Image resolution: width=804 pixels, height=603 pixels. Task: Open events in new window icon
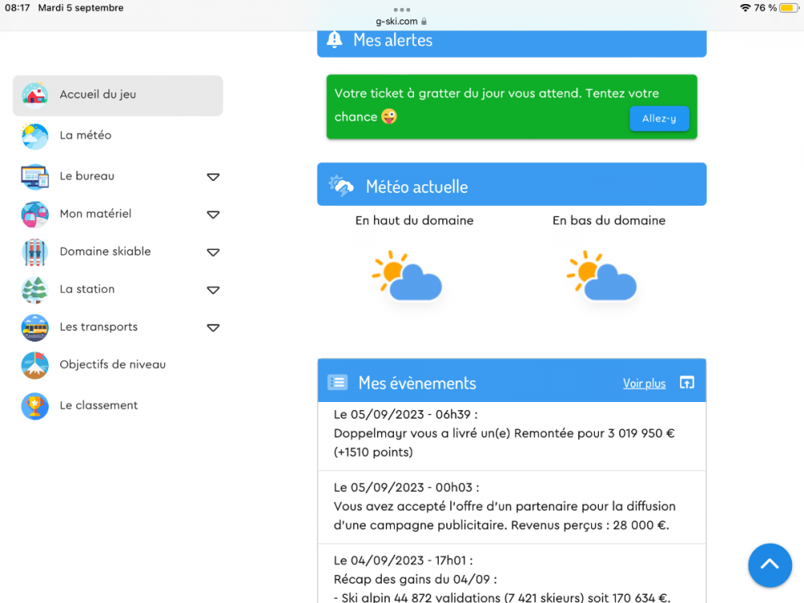pos(687,383)
